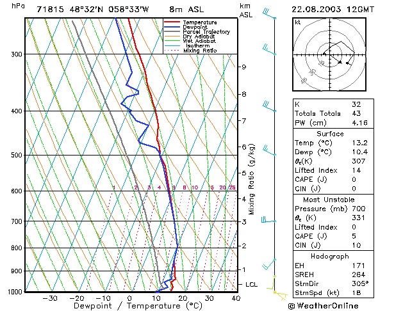Click the coordinates '48°32'N 058°33'W'
Image resolution: width=403 pixels, height=311 pixels.
(109, 10)
